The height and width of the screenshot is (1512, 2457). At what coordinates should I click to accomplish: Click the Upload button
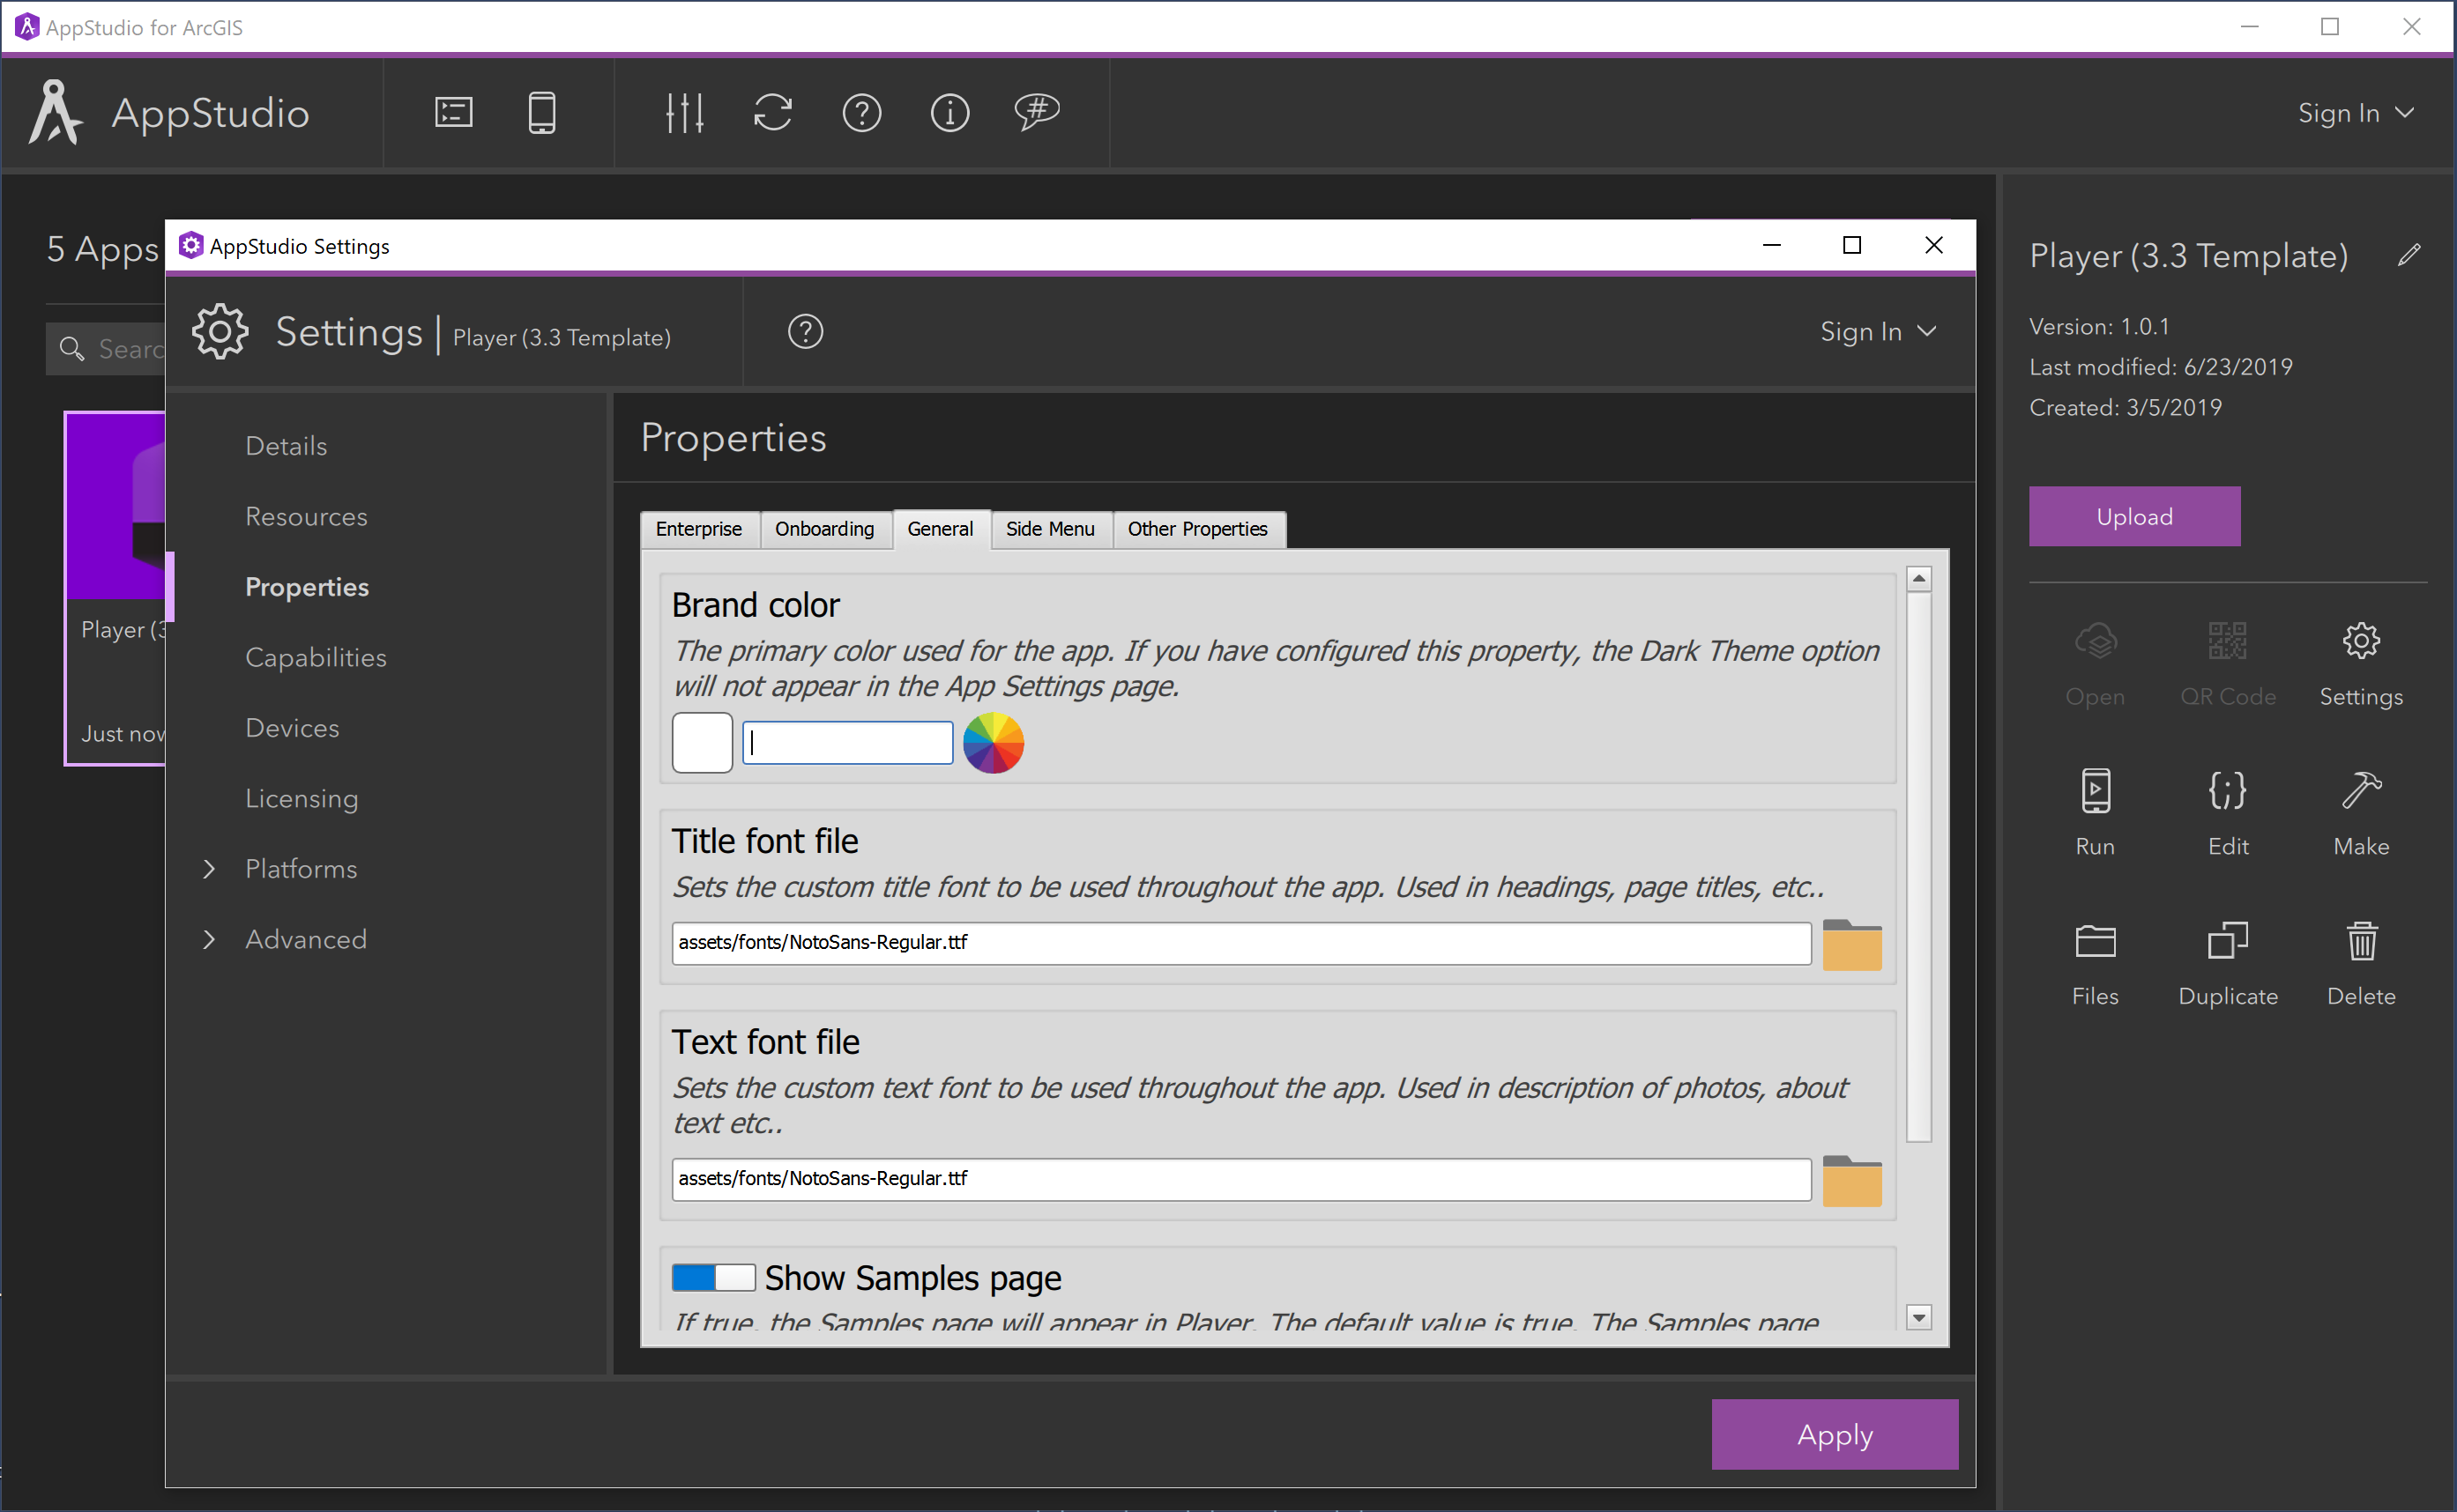(2133, 515)
